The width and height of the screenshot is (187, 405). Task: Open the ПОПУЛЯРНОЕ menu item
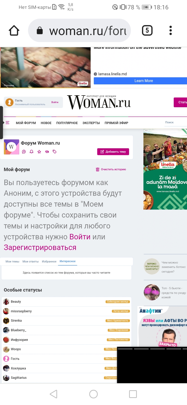coord(67,123)
